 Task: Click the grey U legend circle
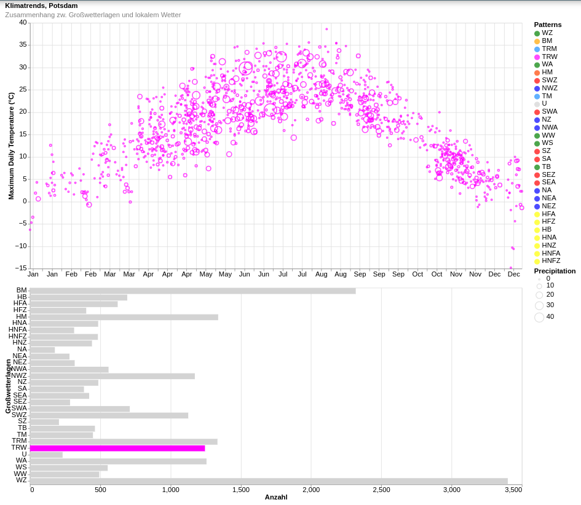(x=537, y=104)
